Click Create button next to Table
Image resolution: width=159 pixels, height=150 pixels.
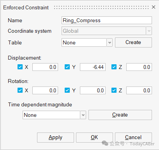133,42
